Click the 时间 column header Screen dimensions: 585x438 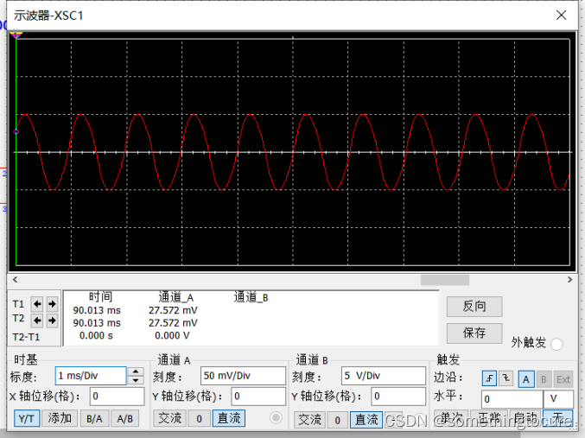pyautogui.click(x=100, y=297)
